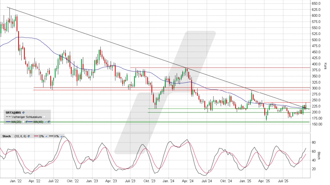Screen dimensions: 330x185
Task: Toggle the MA(20) line checkbox
Action: tap(23, 122)
